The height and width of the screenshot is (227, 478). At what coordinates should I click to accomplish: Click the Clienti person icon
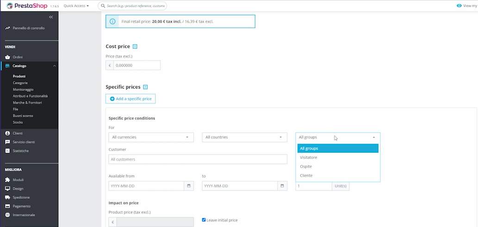pos(7,133)
